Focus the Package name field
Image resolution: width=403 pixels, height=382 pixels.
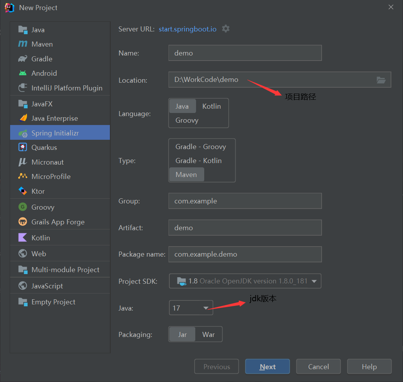coord(245,254)
